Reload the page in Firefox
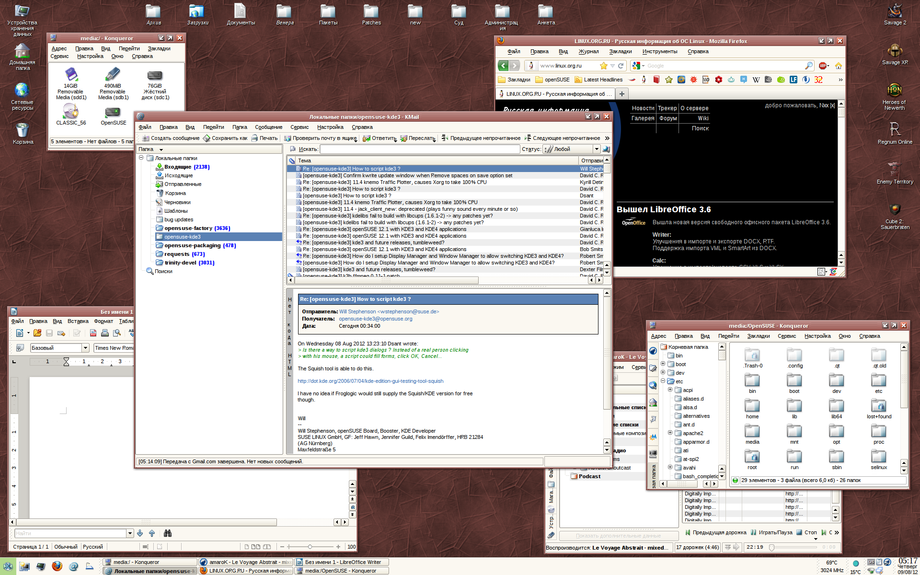The width and height of the screenshot is (920, 575). pos(621,66)
